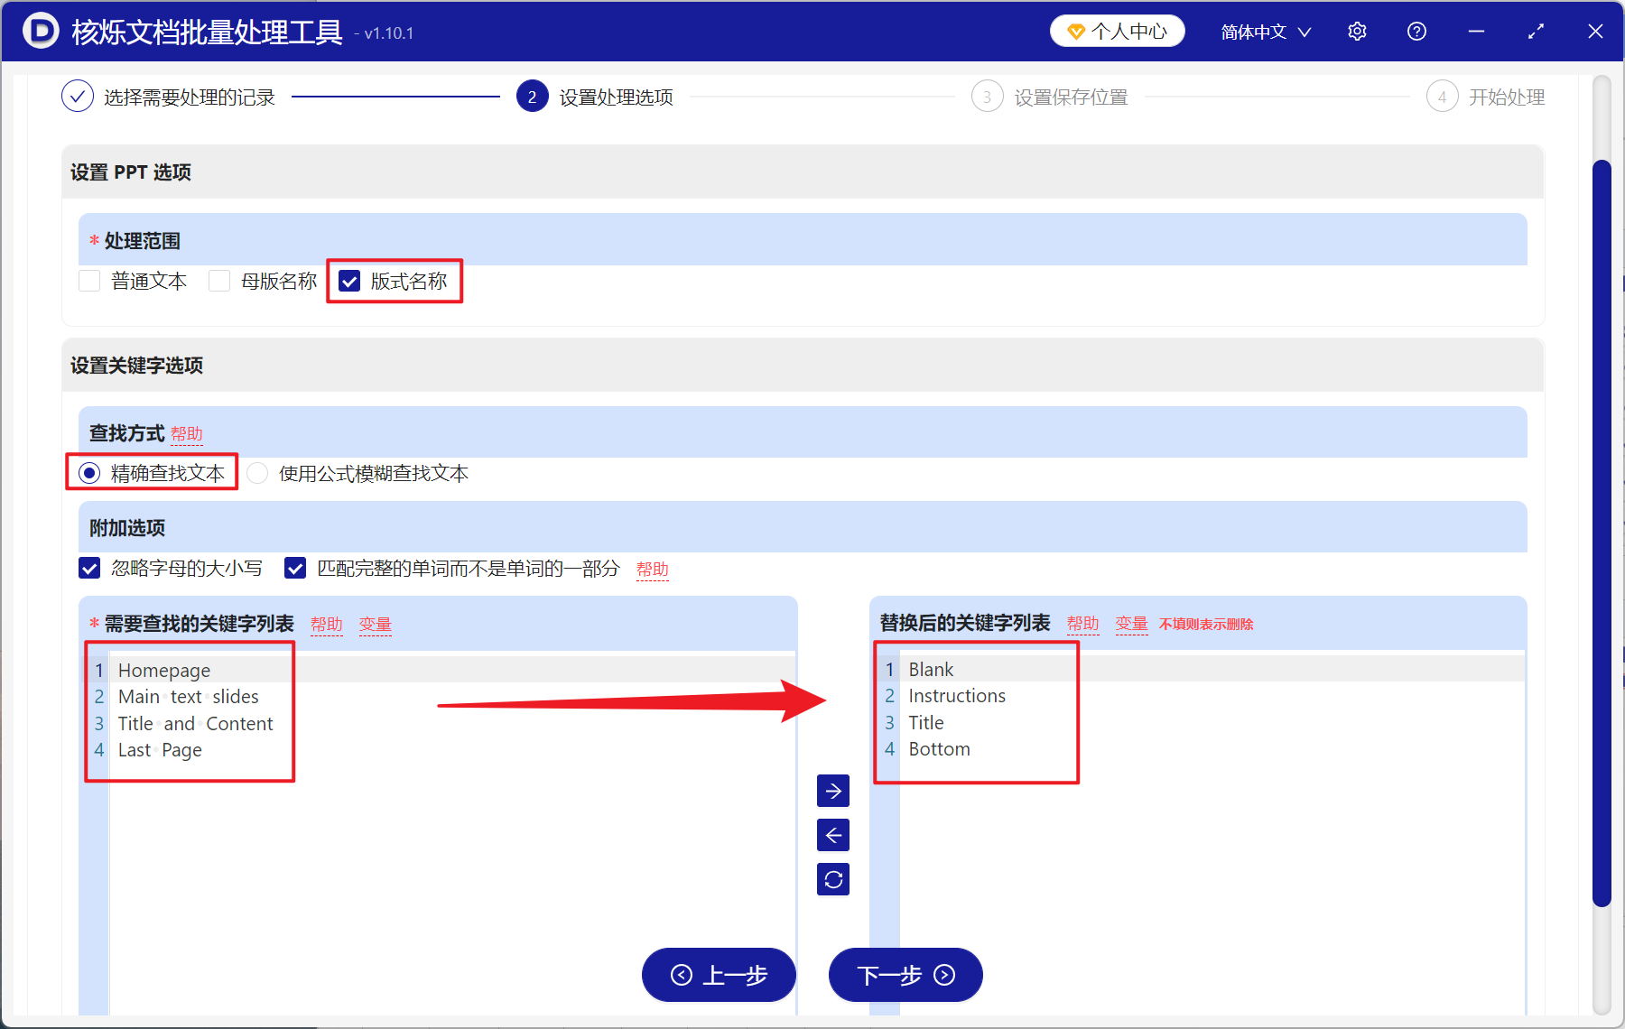The height and width of the screenshot is (1029, 1625).
Task: Click the app logo icon
Action: pos(40,31)
